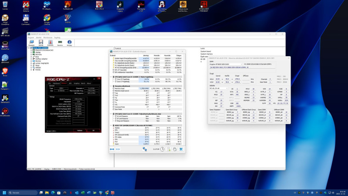Click the Mentés save report icon

click(41, 43)
